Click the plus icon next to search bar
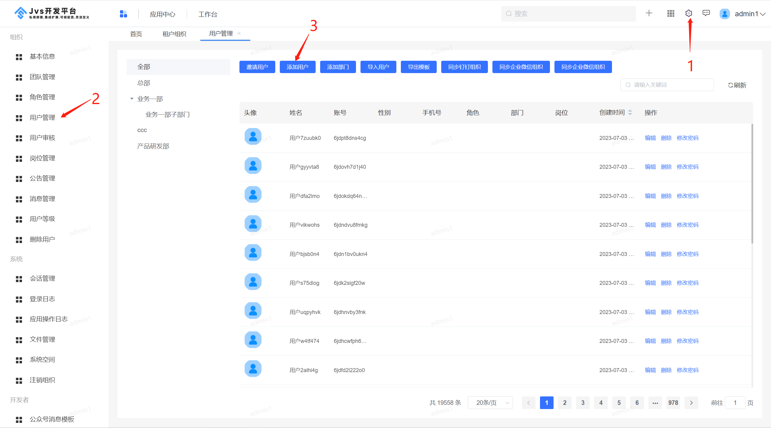The image size is (771, 428). (649, 13)
